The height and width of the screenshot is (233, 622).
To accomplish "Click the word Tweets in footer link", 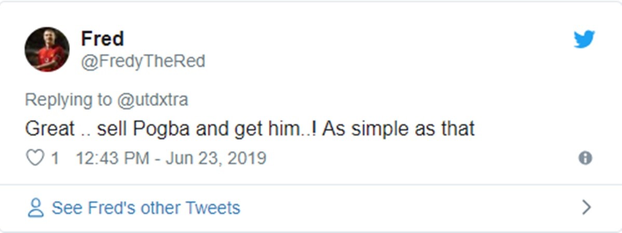I will (x=213, y=208).
